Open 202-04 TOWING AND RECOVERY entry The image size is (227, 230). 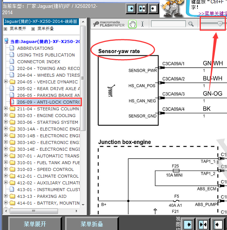pyautogui.click(x=48, y=68)
